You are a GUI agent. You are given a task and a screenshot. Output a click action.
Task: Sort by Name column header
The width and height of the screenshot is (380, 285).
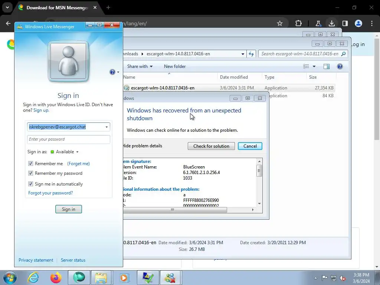[x=170, y=77]
